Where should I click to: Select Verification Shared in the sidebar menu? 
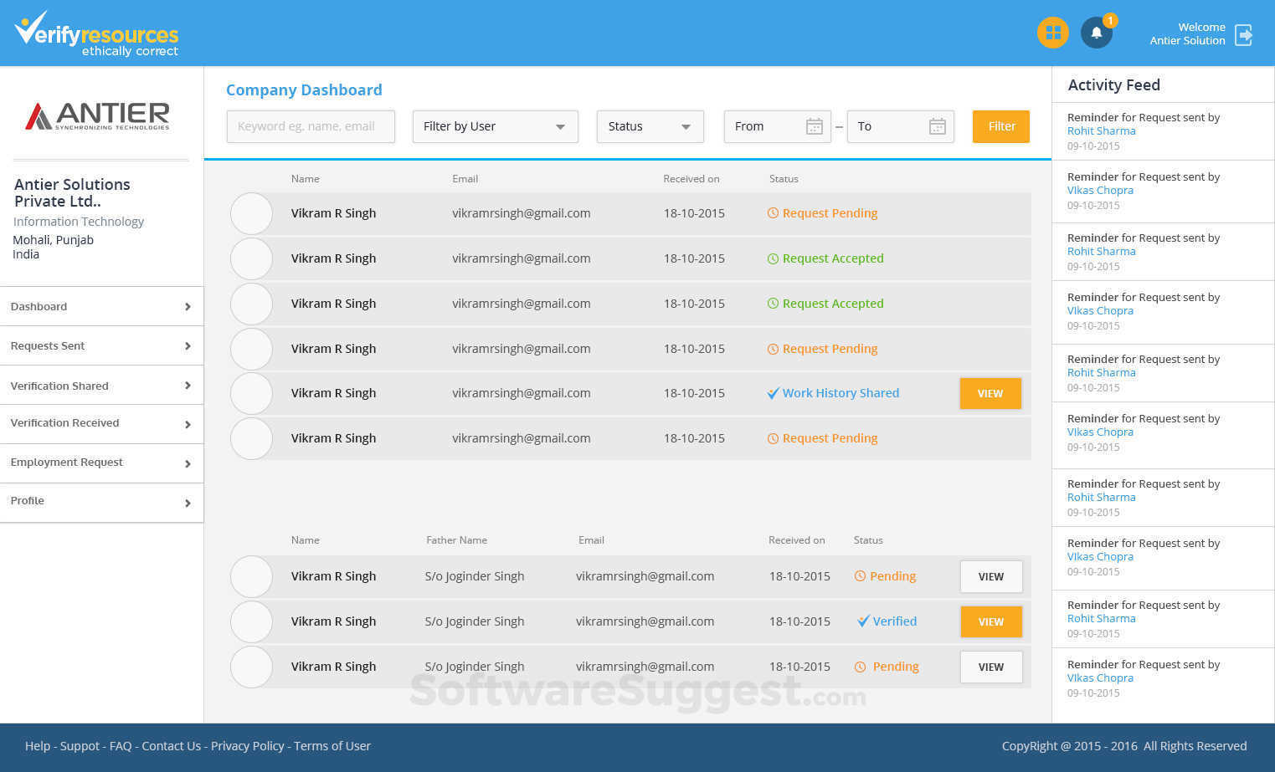click(x=100, y=386)
